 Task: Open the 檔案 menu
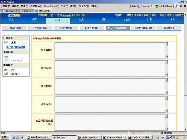[6, 6]
